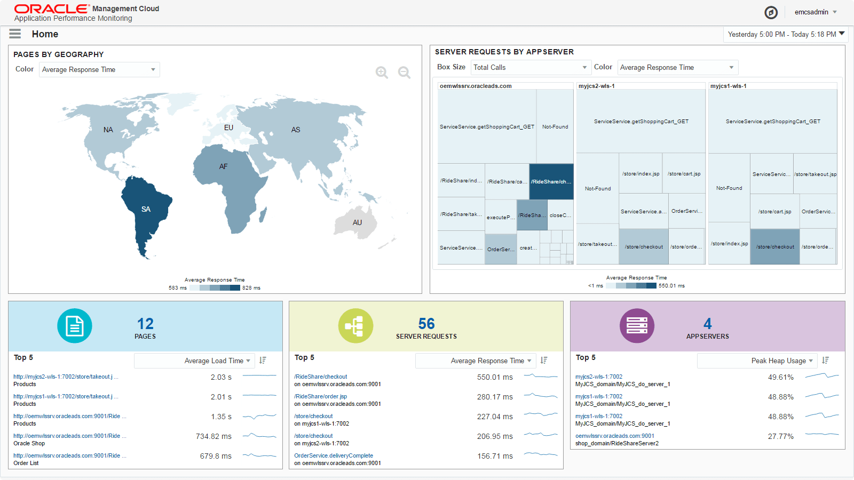This screenshot has width=854, height=480.
Task: Click the compass icon beside emcsadmin
Action: 771,12
